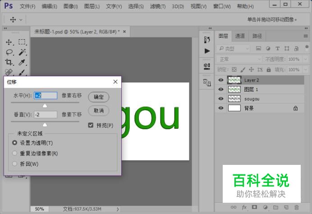Close the 未标题-1.psd document tab
The height and width of the screenshot is (214, 312).
click(x=124, y=32)
